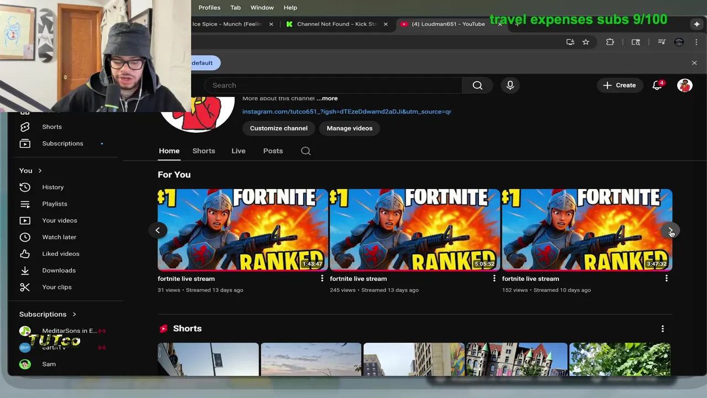Screen dimensions: 707x398
Task: Close the Ice Spice - Munch tab
Action: 271,24
